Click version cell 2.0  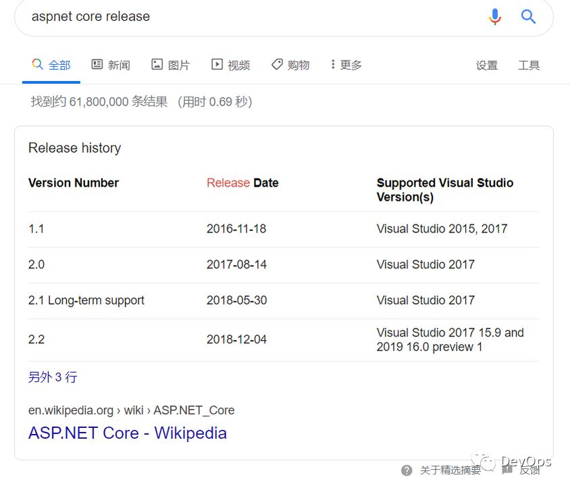[36, 264]
